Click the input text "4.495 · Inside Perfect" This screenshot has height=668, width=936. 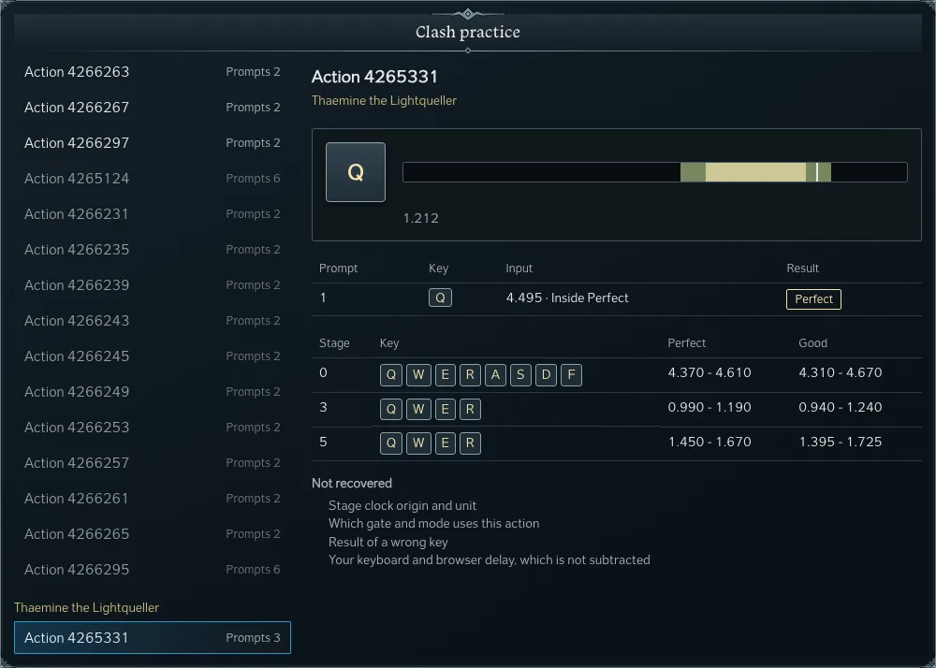(567, 298)
